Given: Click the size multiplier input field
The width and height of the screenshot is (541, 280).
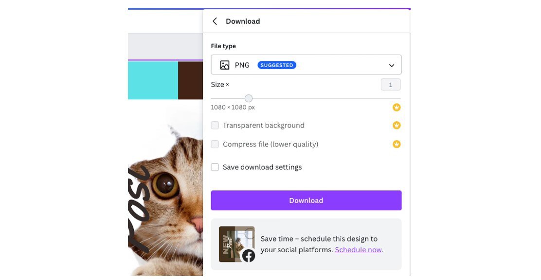Looking at the screenshot, I should pos(390,85).
